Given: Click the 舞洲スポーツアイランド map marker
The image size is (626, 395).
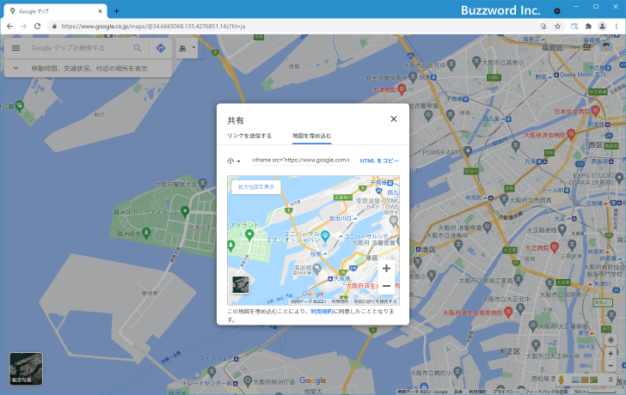Looking at the screenshot, I should 184,211.
